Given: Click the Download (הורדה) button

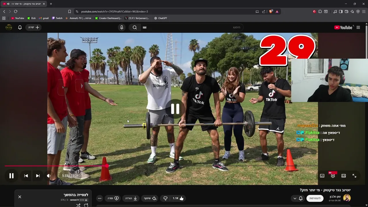Looking at the screenshot, I should click(x=131, y=198).
